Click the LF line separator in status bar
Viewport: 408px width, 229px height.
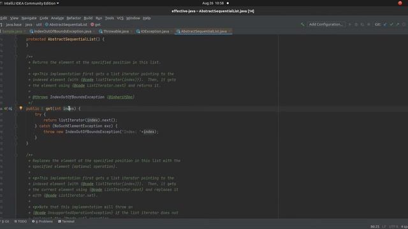(384, 226)
